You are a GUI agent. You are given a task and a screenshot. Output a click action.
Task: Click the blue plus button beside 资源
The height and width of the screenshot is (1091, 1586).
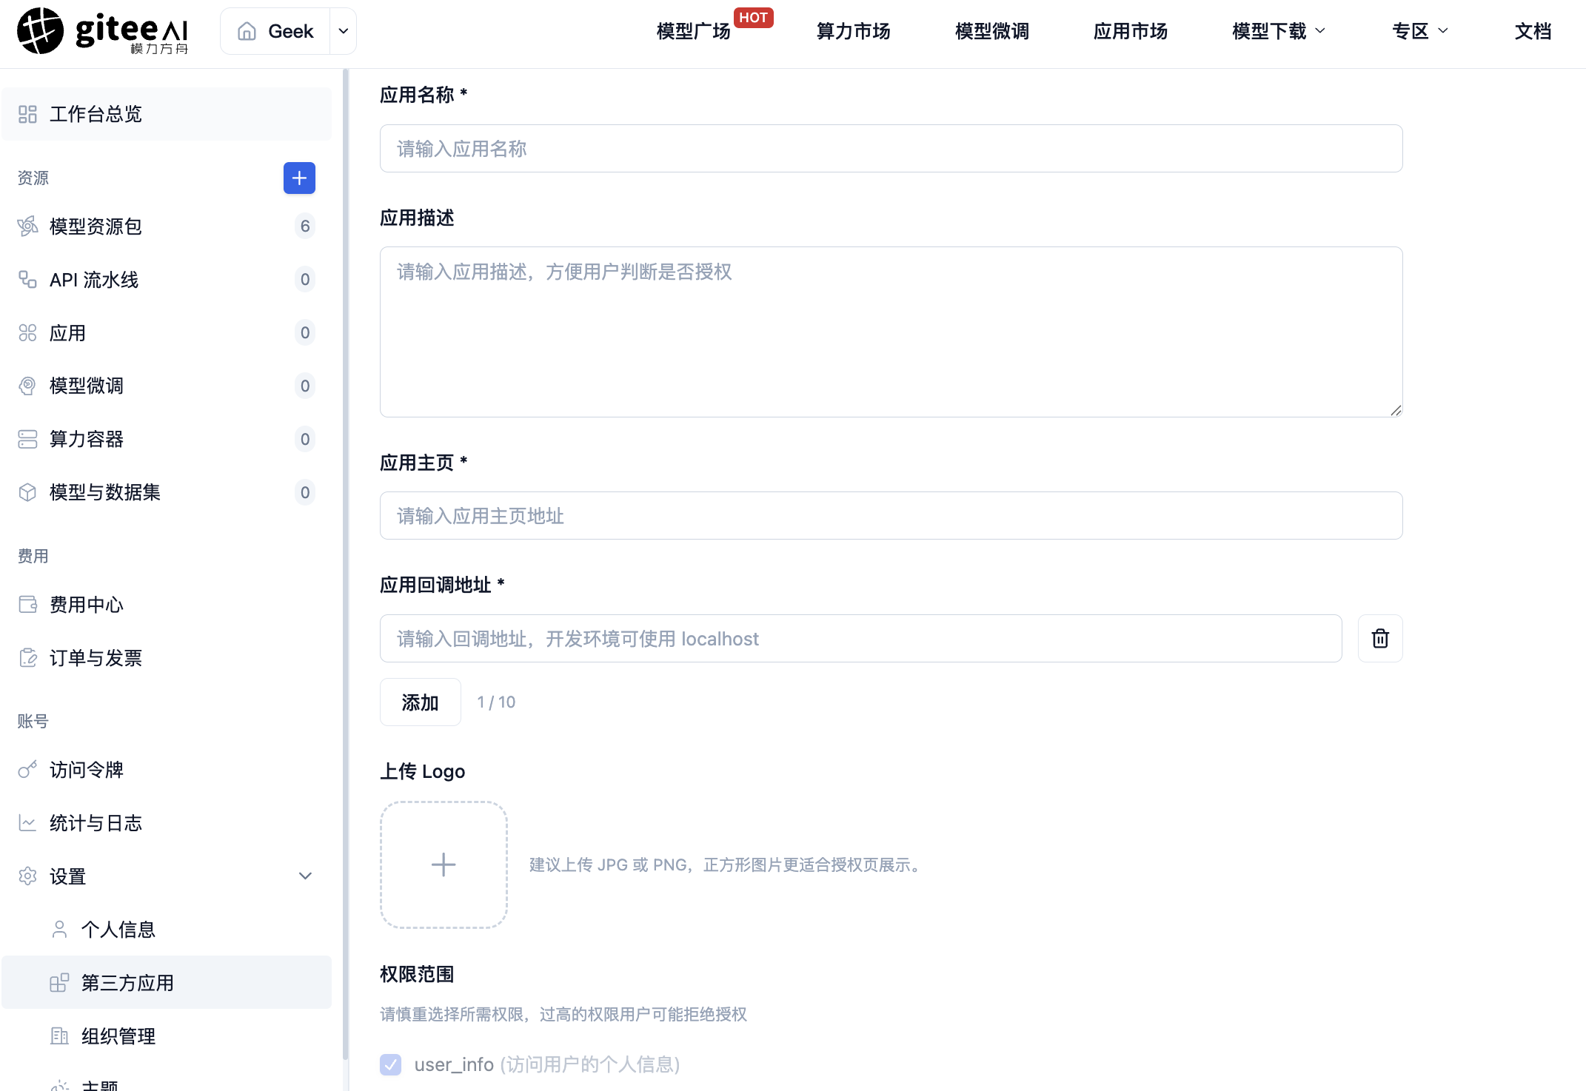point(299,178)
